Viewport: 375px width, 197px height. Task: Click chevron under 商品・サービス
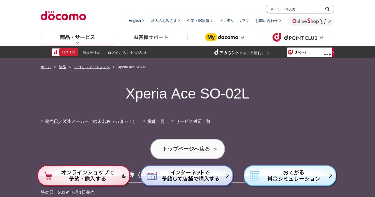pyautogui.click(x=77, y=43)
